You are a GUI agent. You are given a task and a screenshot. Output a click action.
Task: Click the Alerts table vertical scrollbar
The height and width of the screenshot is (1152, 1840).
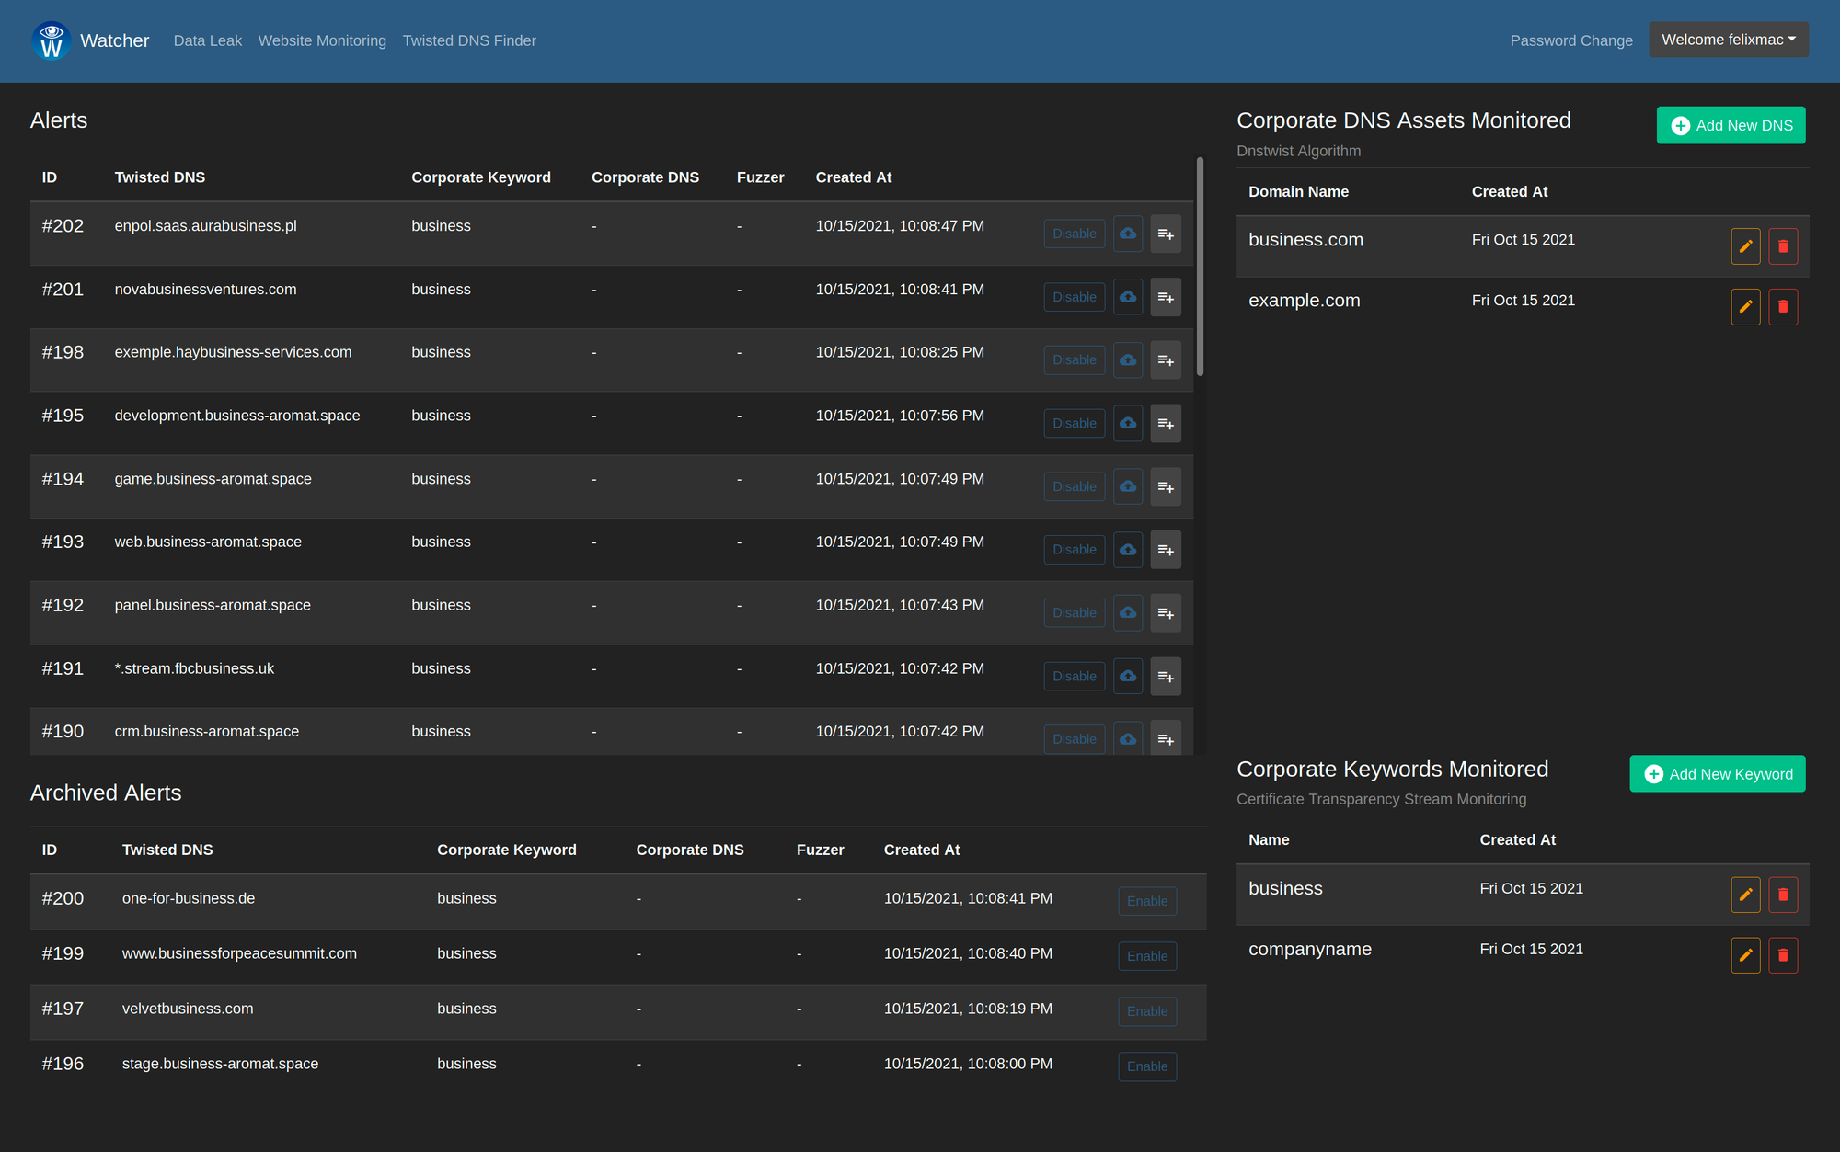pos(1200,267)
